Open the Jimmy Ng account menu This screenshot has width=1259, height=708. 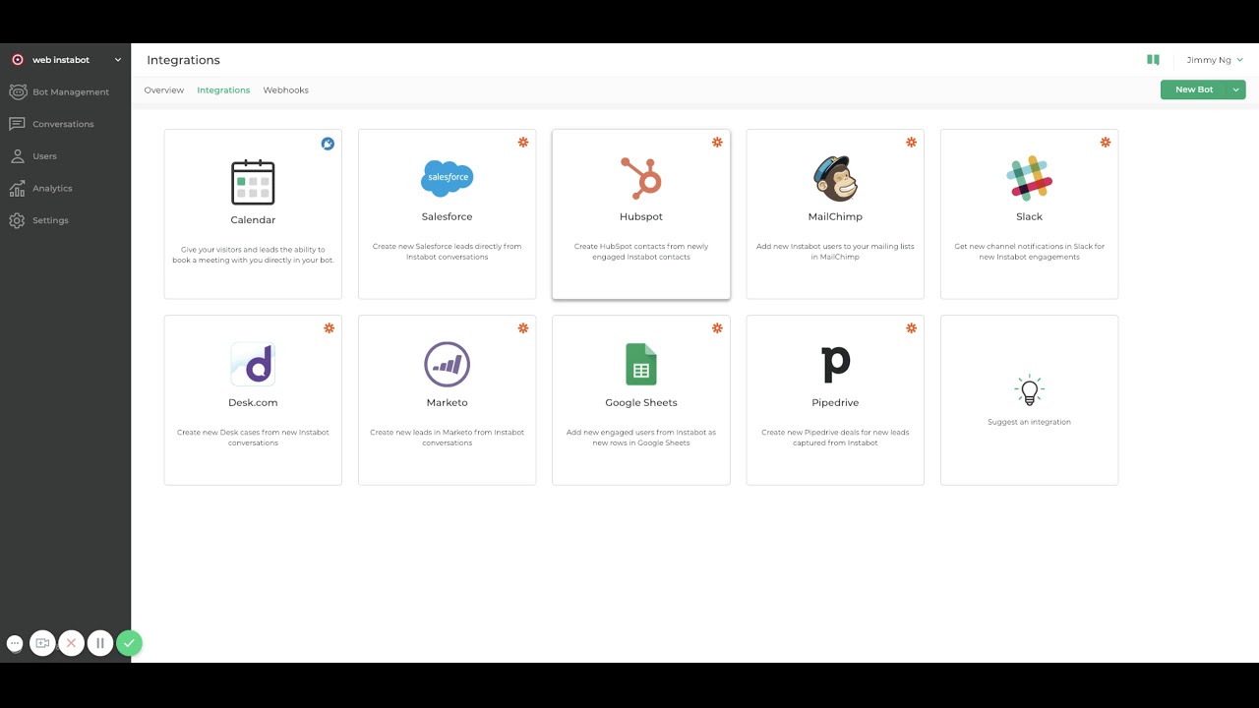coord(1215,60)
